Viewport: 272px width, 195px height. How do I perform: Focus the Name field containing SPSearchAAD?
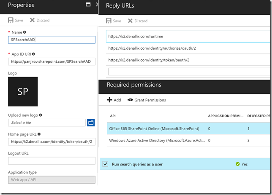click(52, 40)
